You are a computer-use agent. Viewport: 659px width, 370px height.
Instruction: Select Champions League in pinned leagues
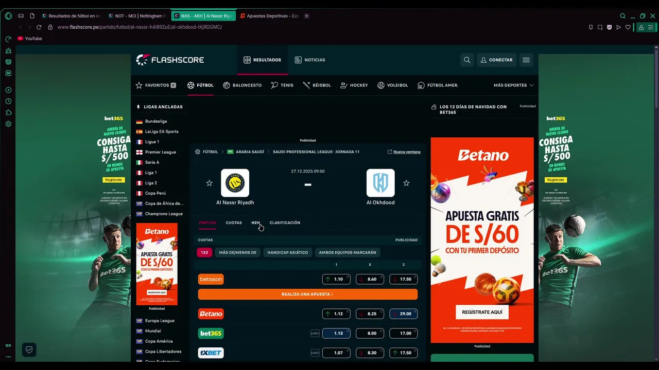163,214
